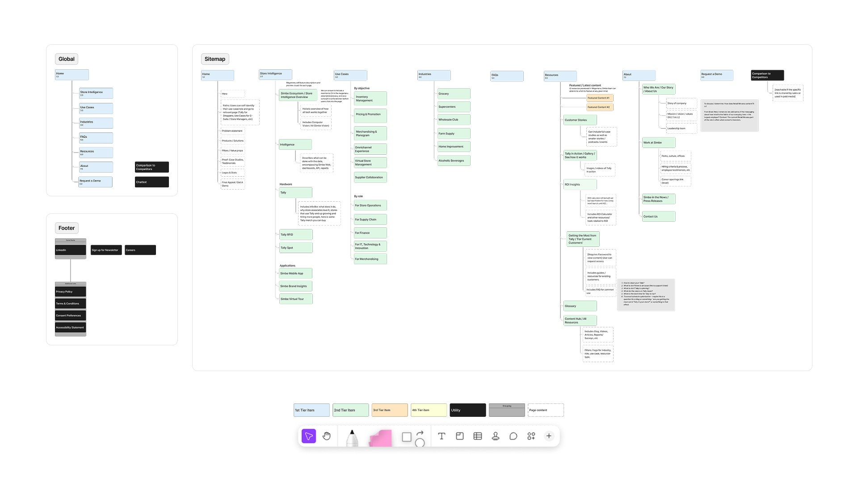Screen dimensions: 858x483
Task: Choose the pink sticky note tool
Action: (380, 438)
